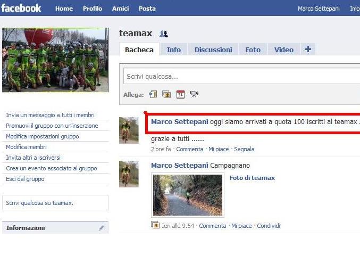The width and height of the screenshot is (360, 271).
Task: Open the plus tab to add a tab
Action: pos(308,50)
